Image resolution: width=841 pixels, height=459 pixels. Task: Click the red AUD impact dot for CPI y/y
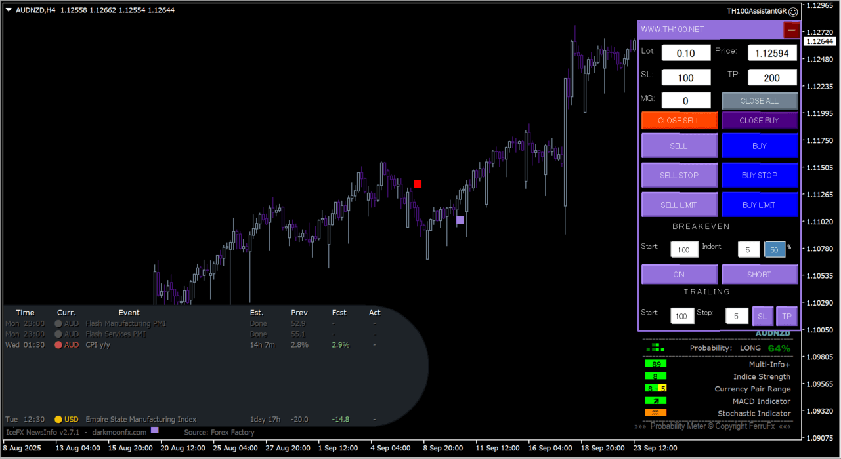point(58,345)
